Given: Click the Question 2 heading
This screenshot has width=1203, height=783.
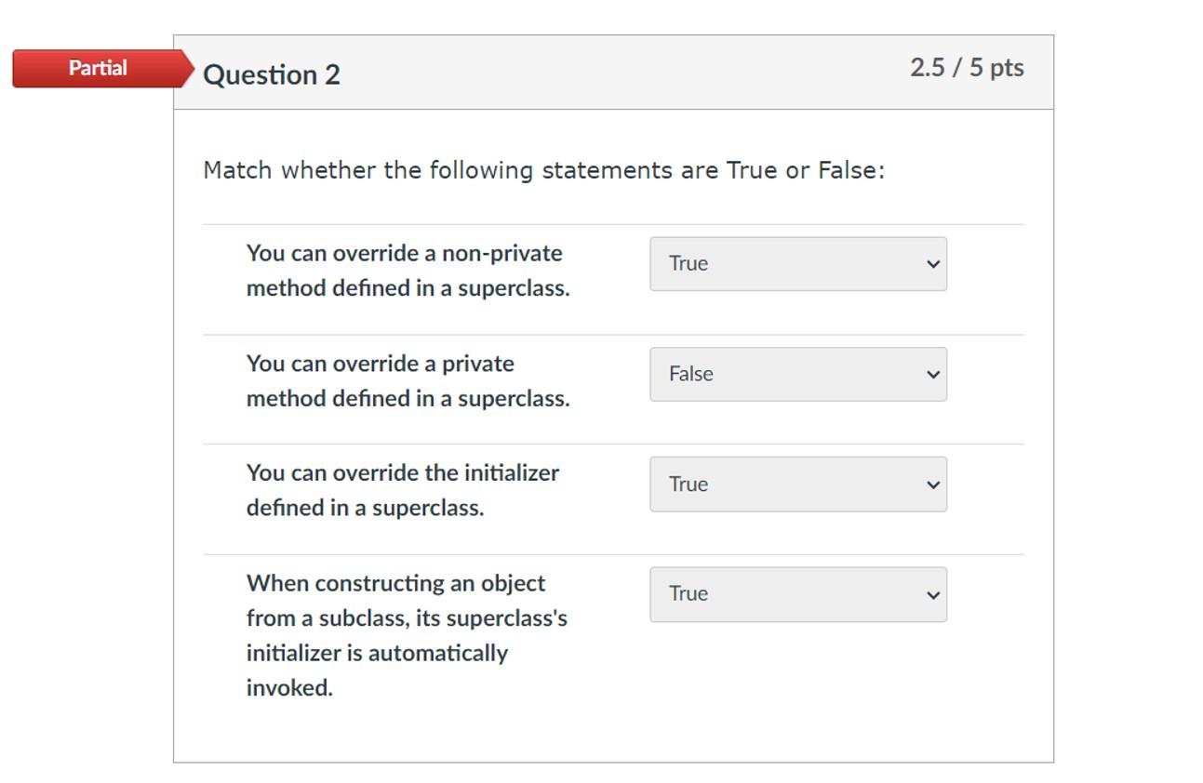Looking at the screenshot, I should coord(272,74).
